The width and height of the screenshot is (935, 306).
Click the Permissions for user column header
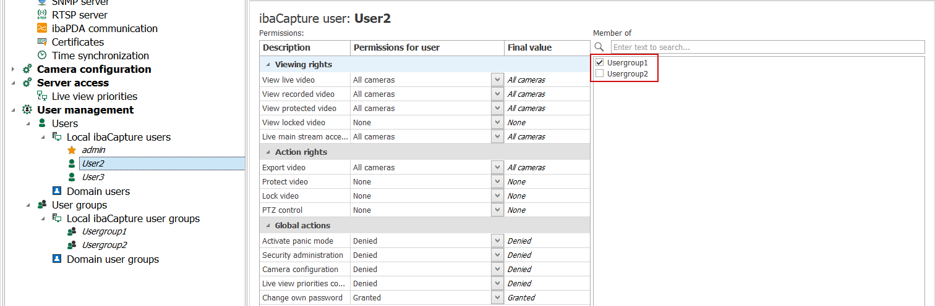(427, 48)
